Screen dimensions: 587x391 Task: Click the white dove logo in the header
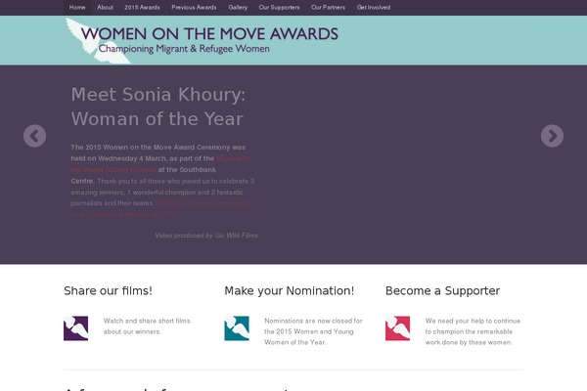pyautogui.click(x=96, y=41)
